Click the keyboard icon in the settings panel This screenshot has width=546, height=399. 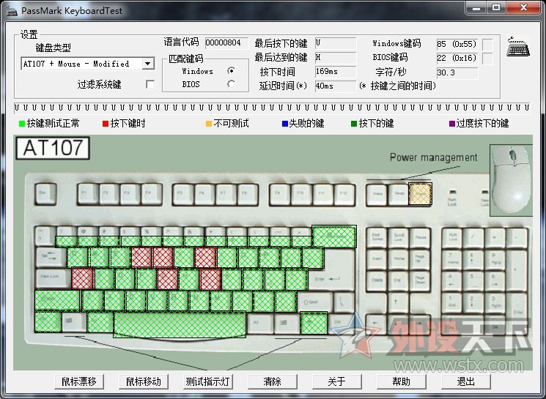pyautogui.click(x=518, y=47)
